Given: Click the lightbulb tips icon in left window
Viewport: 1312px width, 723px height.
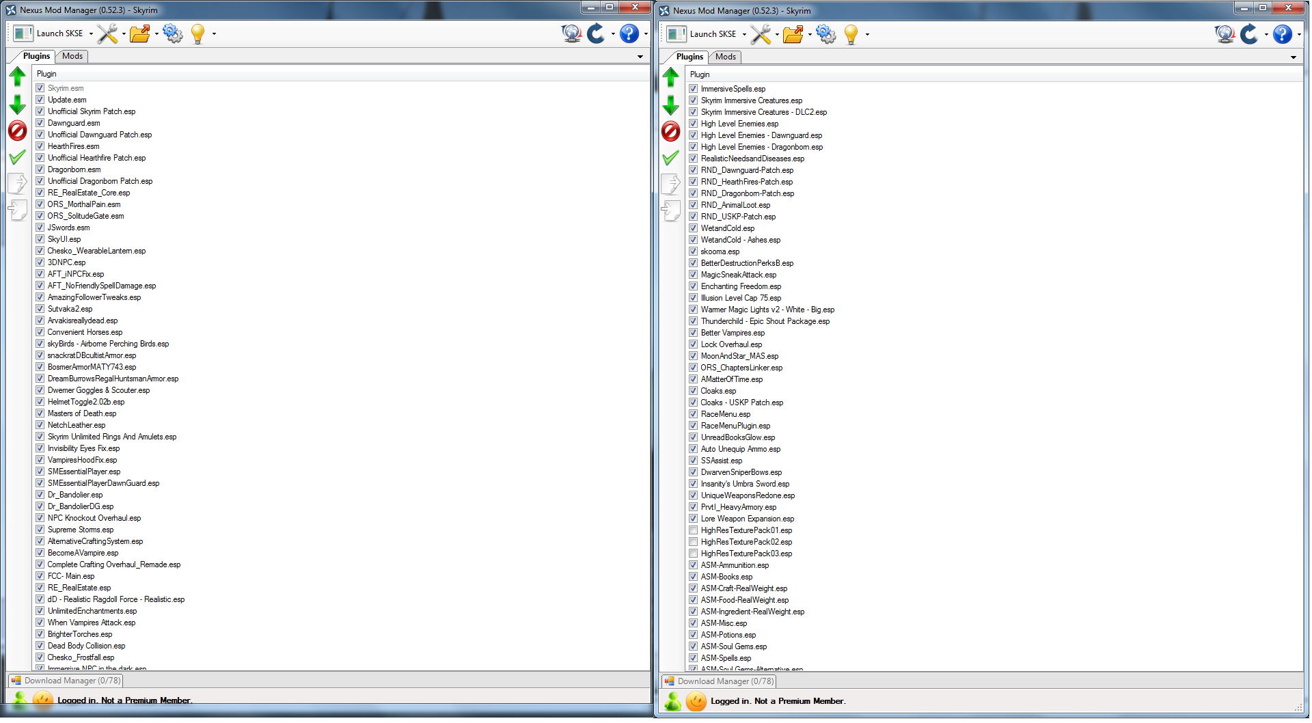Looking at the screenshot, I should coord(198,33).
